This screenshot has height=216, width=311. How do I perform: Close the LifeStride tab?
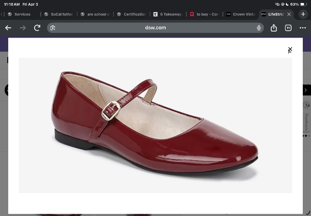pyautogui.click(x=289, y=14)
